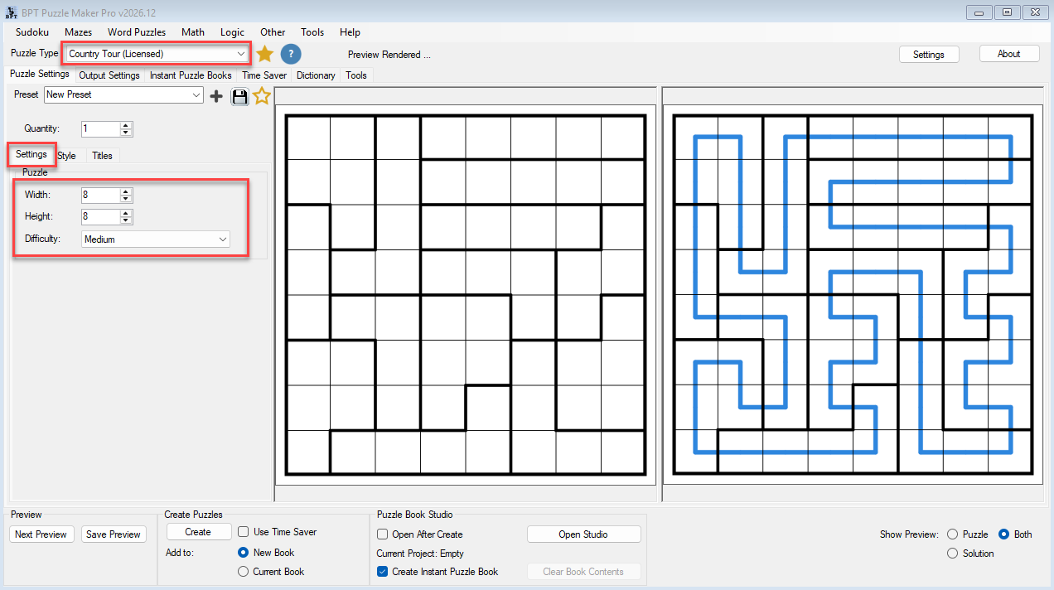Open the Mazes menu
Image resolution: width=1054 pixels, height=590 pixels.
coord(78,32)
